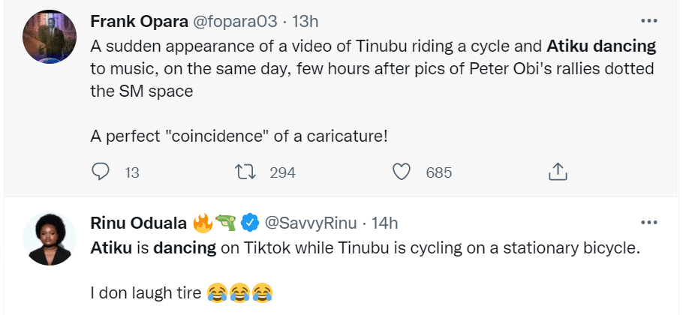Image resolution: width=683 pixels, height=315 pixels.
Task: Click the retweet icon on Frank Opara's tweet
Action: [x=246, y=172]
